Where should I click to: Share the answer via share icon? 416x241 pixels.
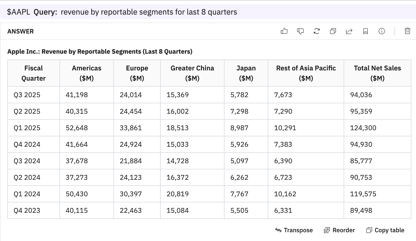tap(349, 31)
